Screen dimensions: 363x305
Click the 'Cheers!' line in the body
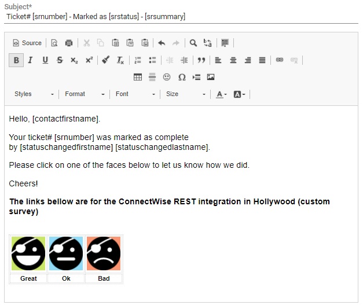point(23,183)
